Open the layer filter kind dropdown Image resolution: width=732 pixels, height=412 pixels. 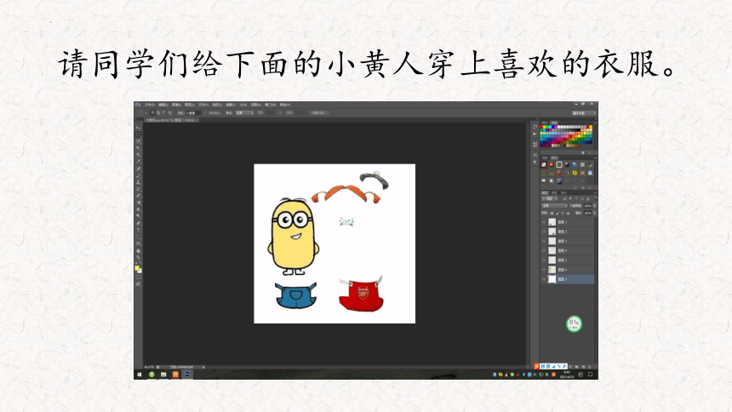[550, 198]
